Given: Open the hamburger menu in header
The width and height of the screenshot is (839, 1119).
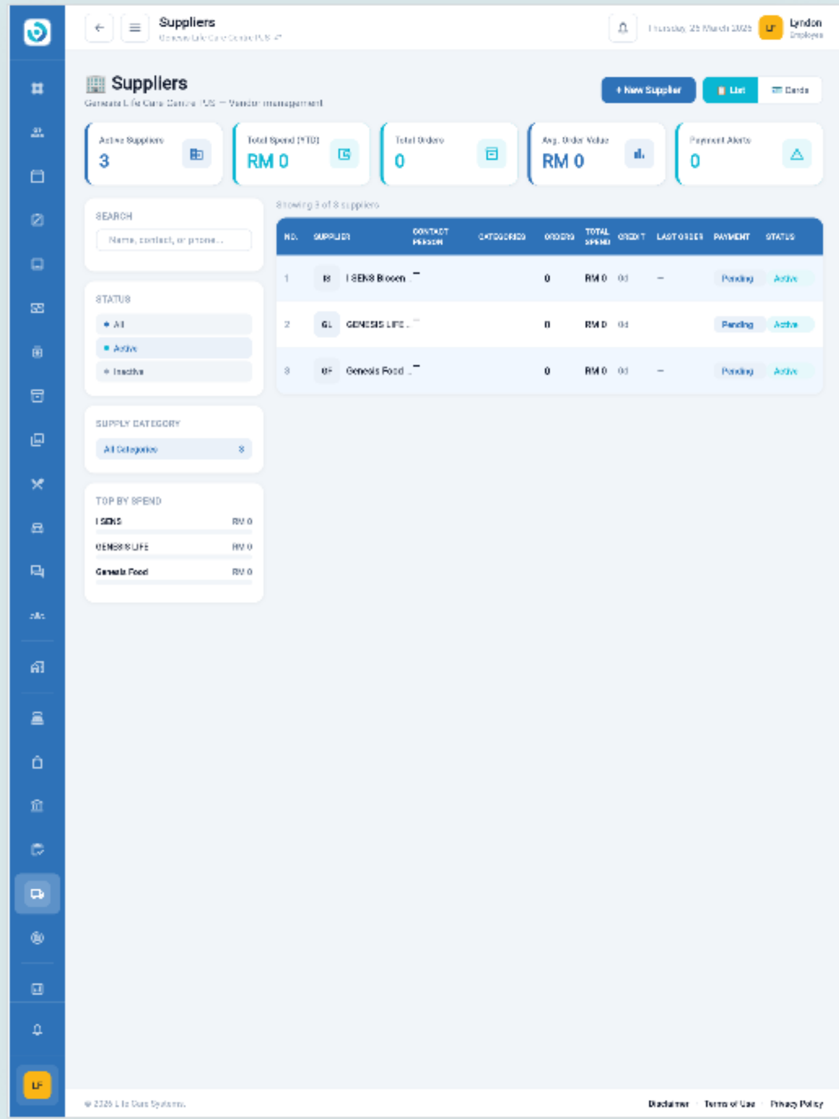Looking at the screenshot, I should (x=135, y=28).
